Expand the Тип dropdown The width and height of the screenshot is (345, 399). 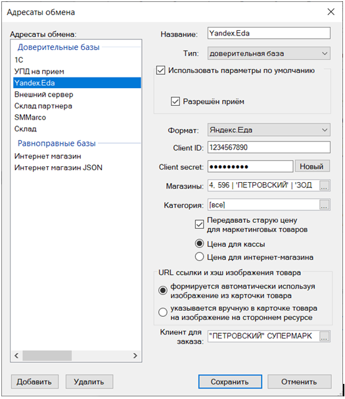point(269,53)
